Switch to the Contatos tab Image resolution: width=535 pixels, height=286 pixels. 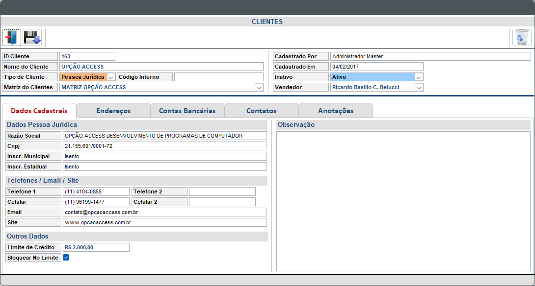click(x=261, y=111)
